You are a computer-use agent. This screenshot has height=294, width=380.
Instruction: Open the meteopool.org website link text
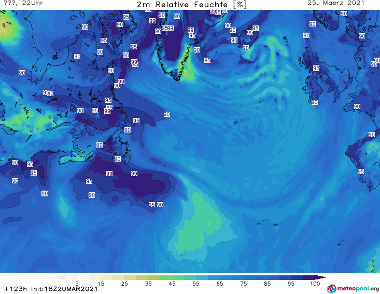358,289
